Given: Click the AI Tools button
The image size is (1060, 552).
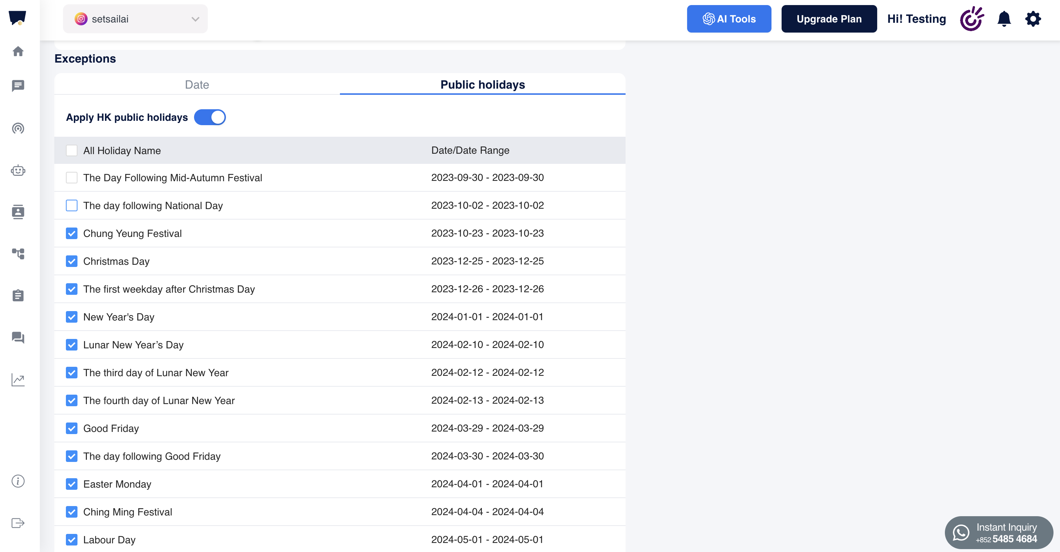Looking at the screenshot, I should 729,19.
